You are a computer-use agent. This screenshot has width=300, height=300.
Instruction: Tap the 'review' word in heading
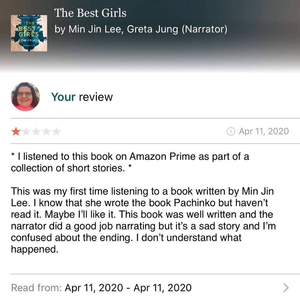click(96, 97)
